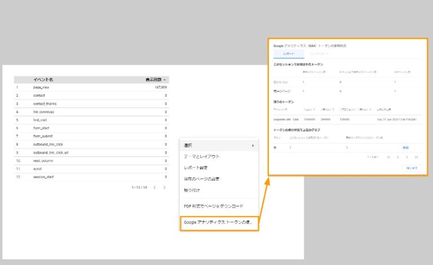Open Google アナリティクス トークン menu entry

point(219,222)
